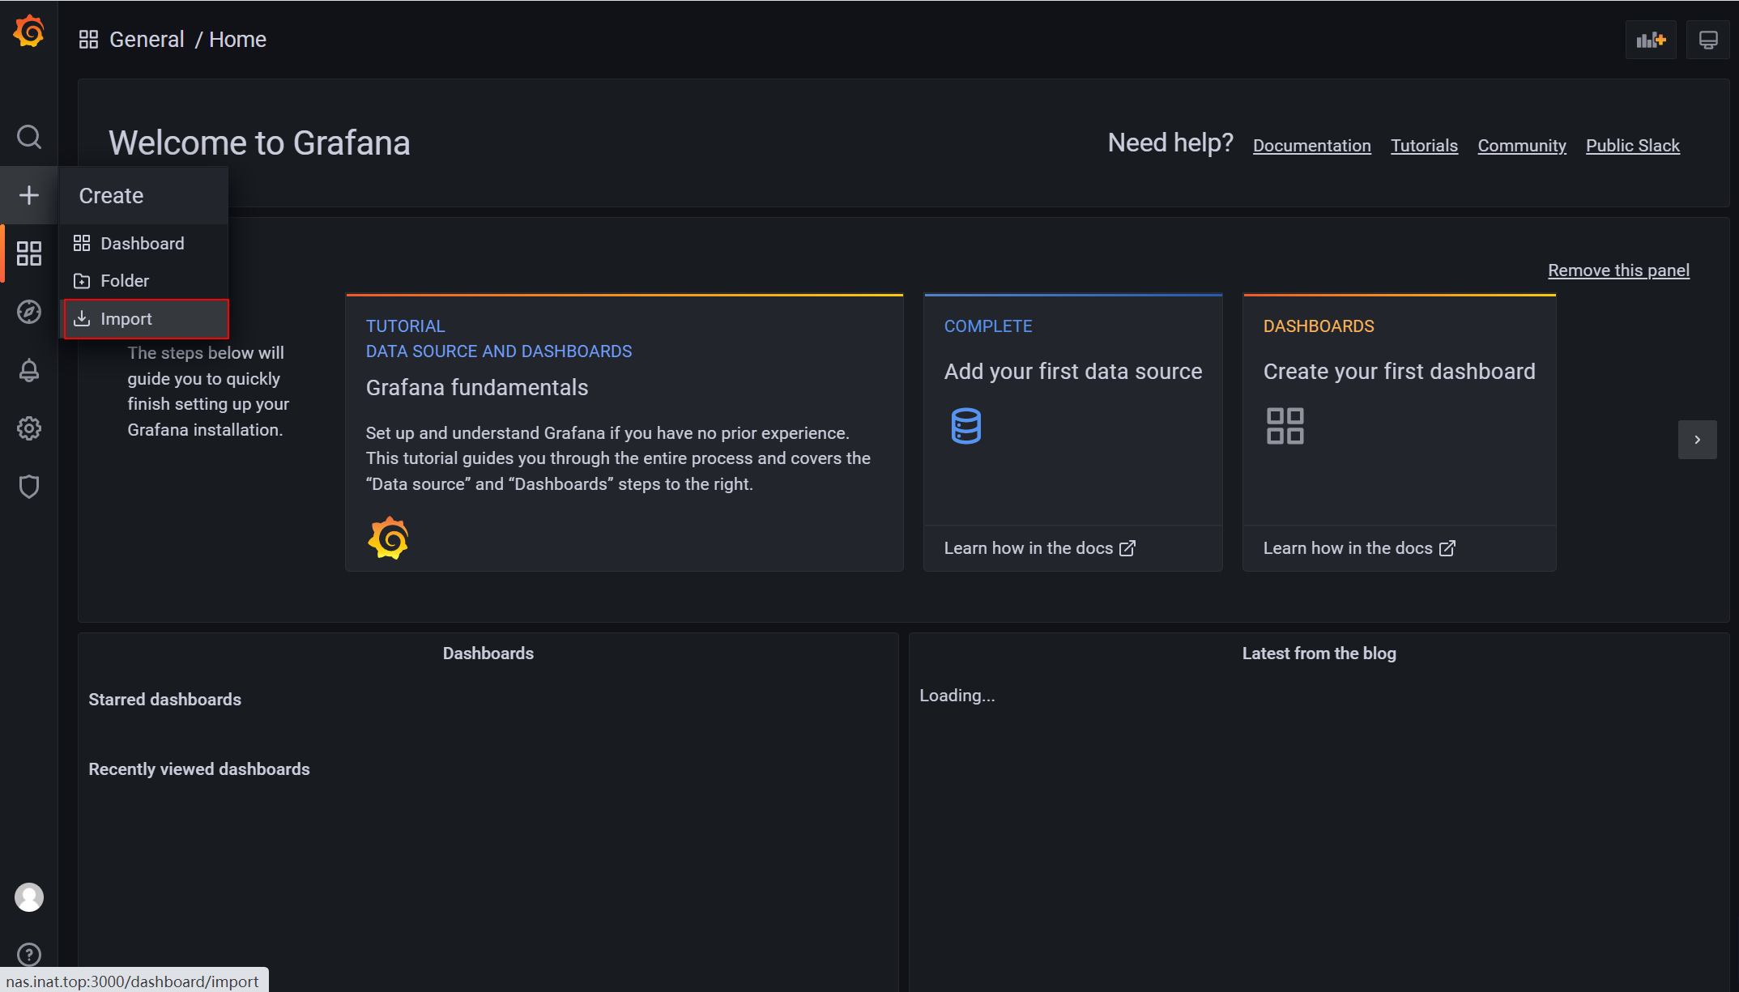Open the Grafana fundamentals tutorial card
This screenshot has width=1739, height=992.
(624, 433)
